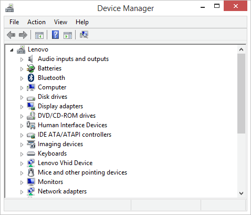Click the Help question mark toolbar icon

click(55, 35)
